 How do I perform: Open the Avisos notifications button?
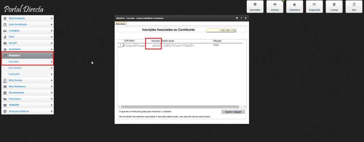coord(275,6)
